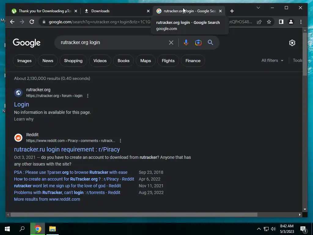Screen dimensions: 313x235
Task: Open the tab search chevron
Action: [x=258, y=8]
